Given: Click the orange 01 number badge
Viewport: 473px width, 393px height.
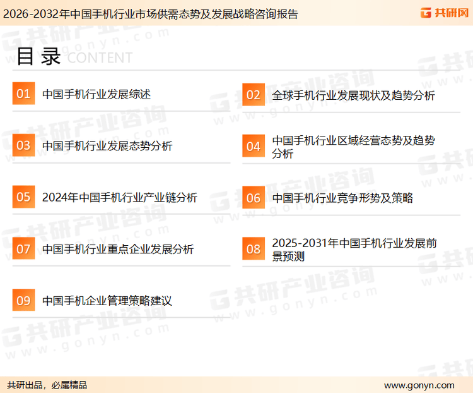Looking at the screenshot, I should (x=23, y=94).
